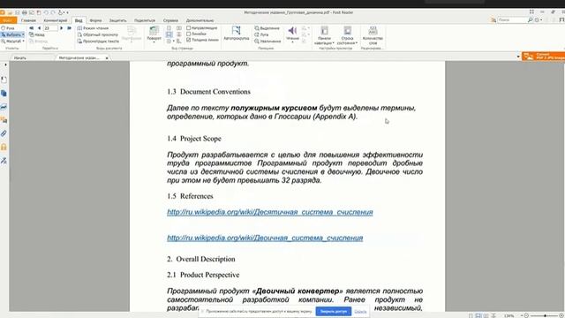
Task: Click the Скрыть link in sharing bar
Action: 360,312
